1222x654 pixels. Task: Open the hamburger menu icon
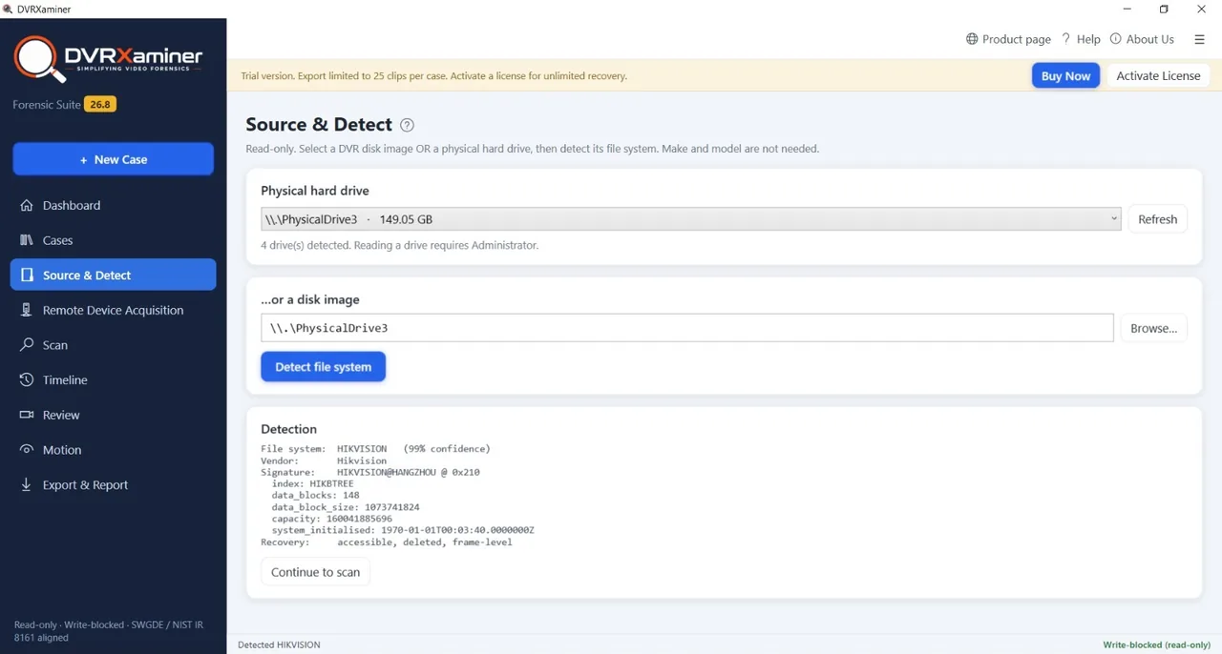pyautogui.click(x=1199, y=39)
